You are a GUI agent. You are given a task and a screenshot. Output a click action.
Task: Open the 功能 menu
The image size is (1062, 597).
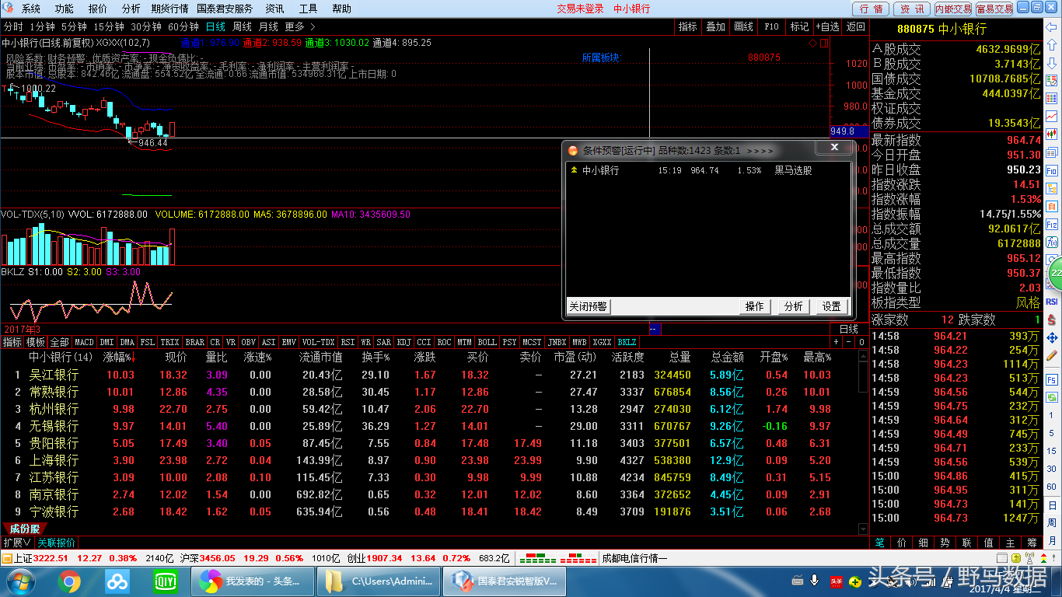[65, 9]
